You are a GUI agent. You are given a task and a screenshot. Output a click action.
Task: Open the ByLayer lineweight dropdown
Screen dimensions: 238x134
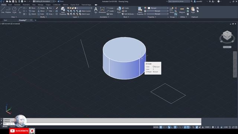pos(157,11)
